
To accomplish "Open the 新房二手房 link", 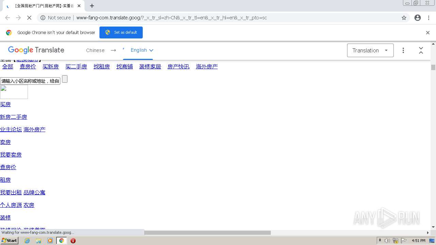I will point(14,117).
